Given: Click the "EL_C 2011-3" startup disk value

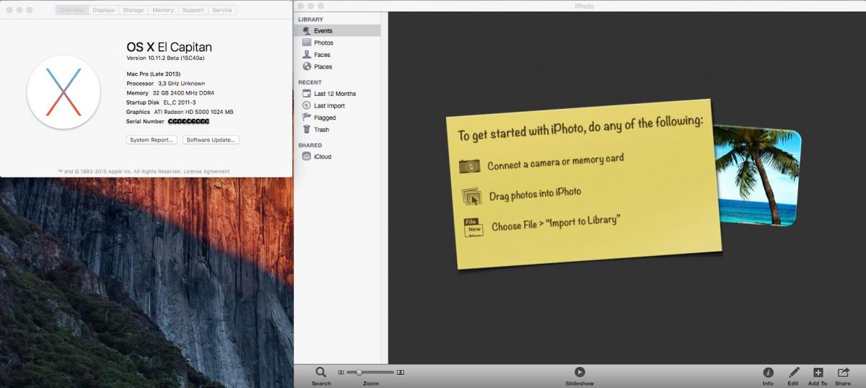Looking at the screenshot, I should [x=180, y=102].
